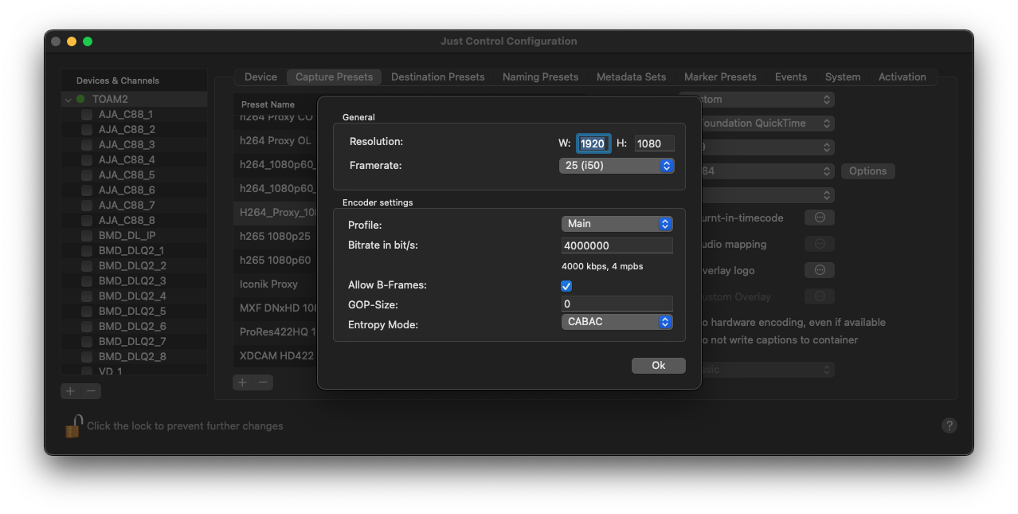Open the Framerate dropdown showing 25 (i50)
This screenshot has height=514, width=1018.
pos(617,166)
